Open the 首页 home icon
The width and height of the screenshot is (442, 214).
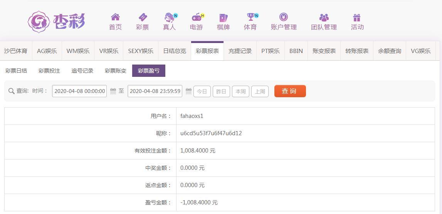click(x=115, y=17)
